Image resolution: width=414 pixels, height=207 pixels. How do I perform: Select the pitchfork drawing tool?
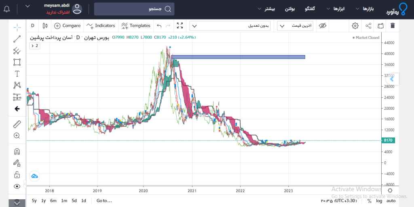point(17,51)
